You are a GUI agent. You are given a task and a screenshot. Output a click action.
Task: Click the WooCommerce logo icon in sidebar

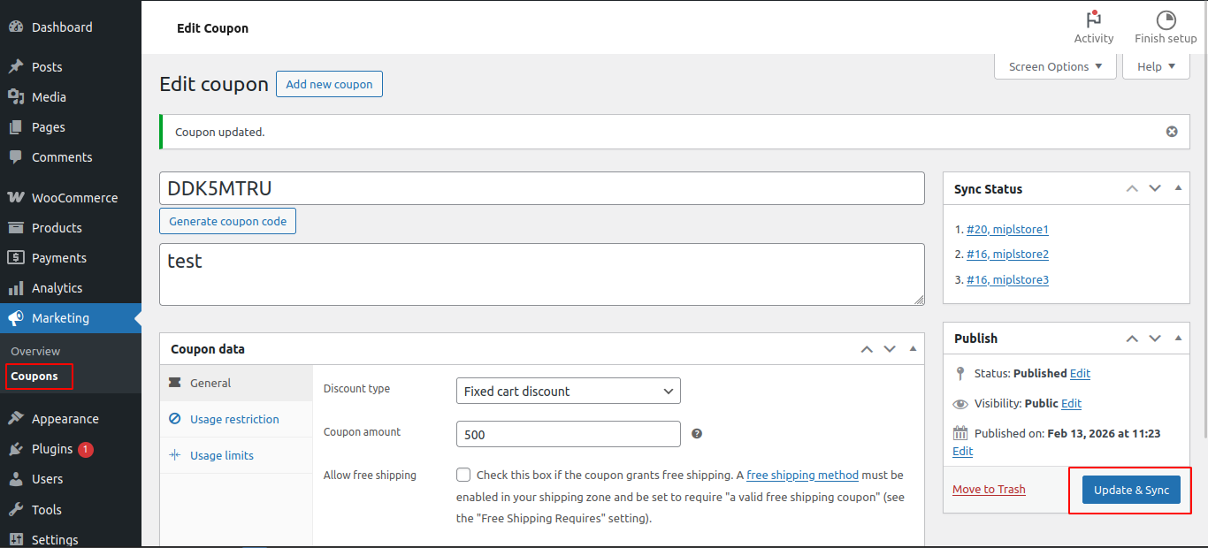[15, 198]
